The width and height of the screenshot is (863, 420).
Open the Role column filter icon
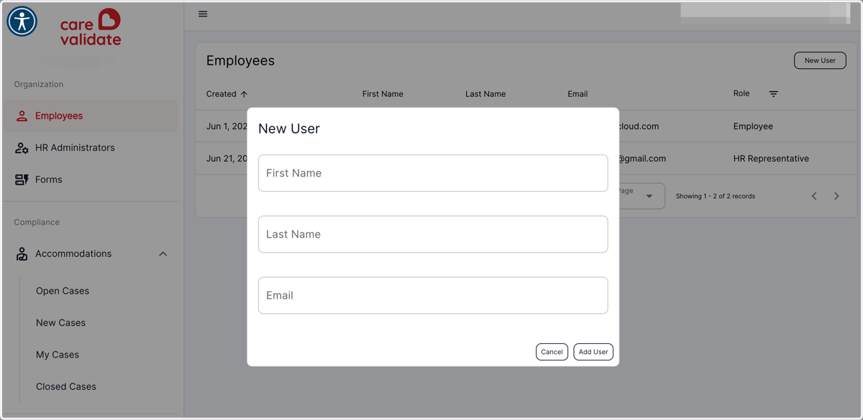click(x=774, y=94)
